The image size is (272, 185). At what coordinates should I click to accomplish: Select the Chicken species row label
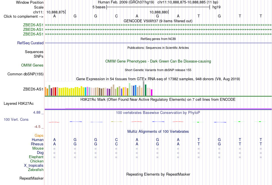[x=37, y=161]
